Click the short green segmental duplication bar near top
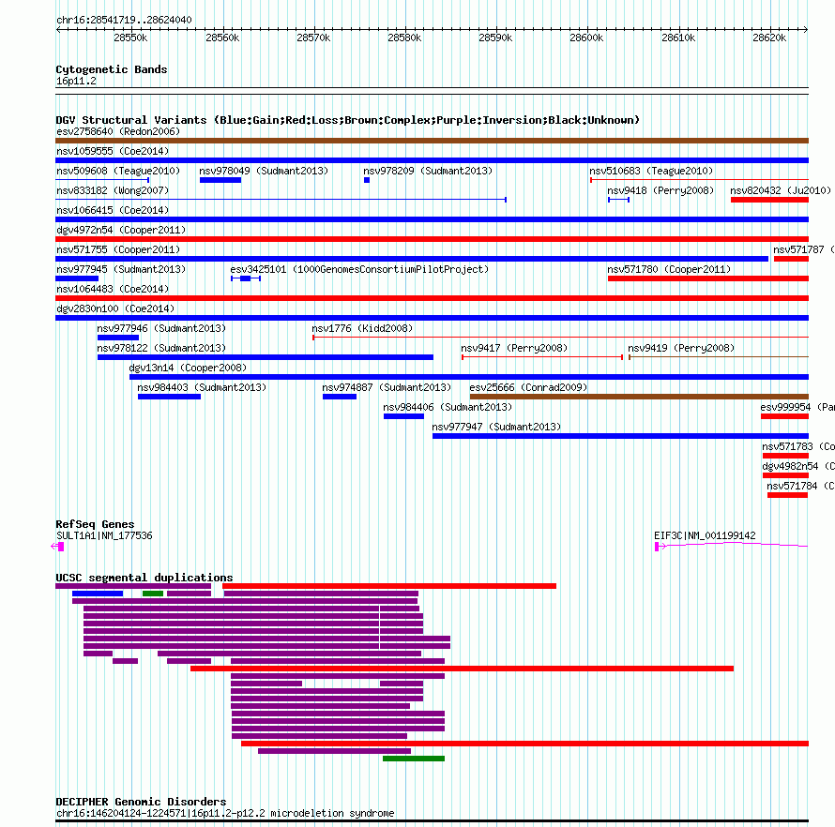 tap(153, 594)
